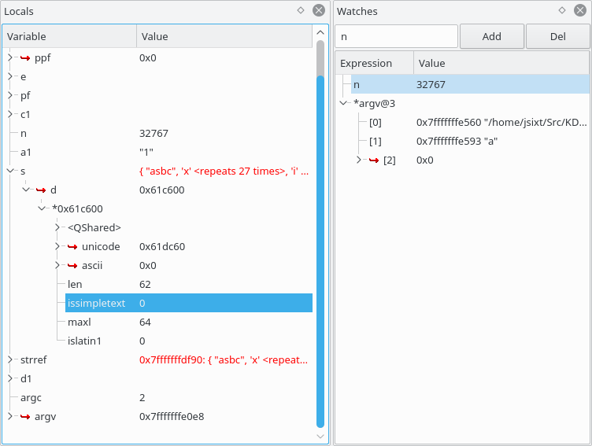Image resolution: width=592 pixels, height=446 pixels.
Task: Expand the strref variable
Action: (10, 359)
